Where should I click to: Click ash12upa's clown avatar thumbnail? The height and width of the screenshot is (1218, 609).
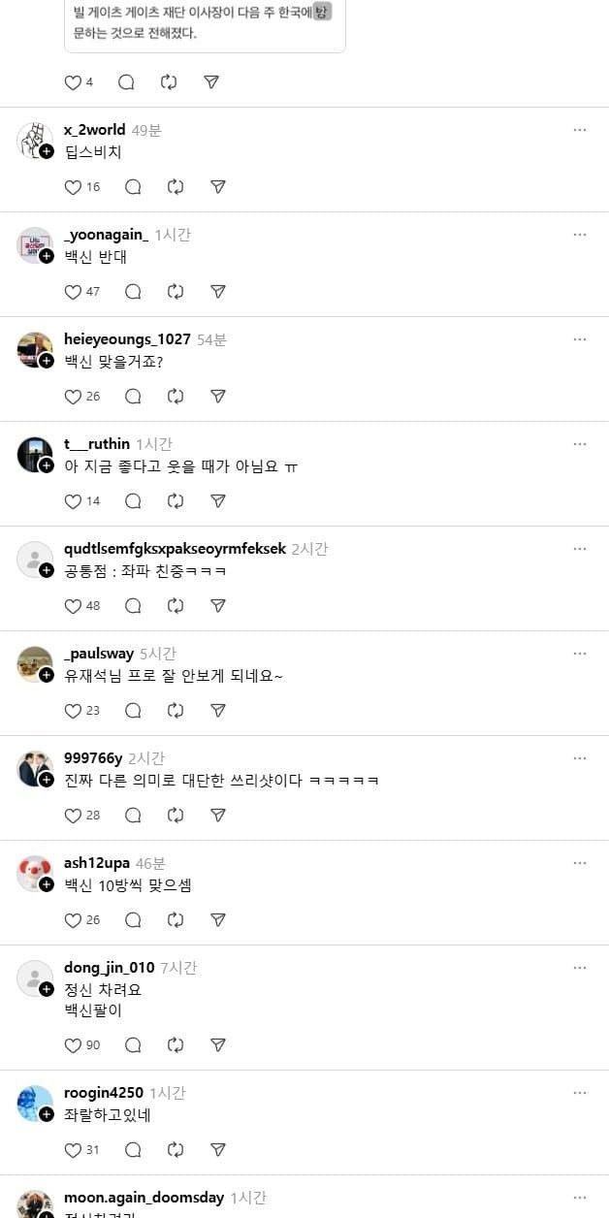(x=33, y=872)
